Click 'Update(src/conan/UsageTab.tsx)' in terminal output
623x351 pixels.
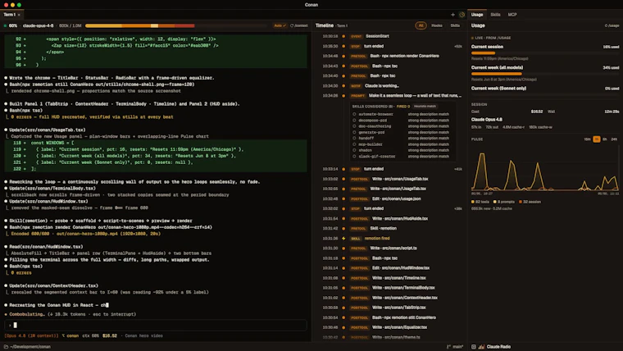48,130
